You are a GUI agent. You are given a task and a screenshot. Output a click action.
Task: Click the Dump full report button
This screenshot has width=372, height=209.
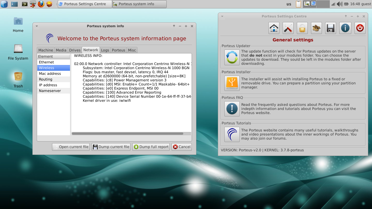[151, 147]
